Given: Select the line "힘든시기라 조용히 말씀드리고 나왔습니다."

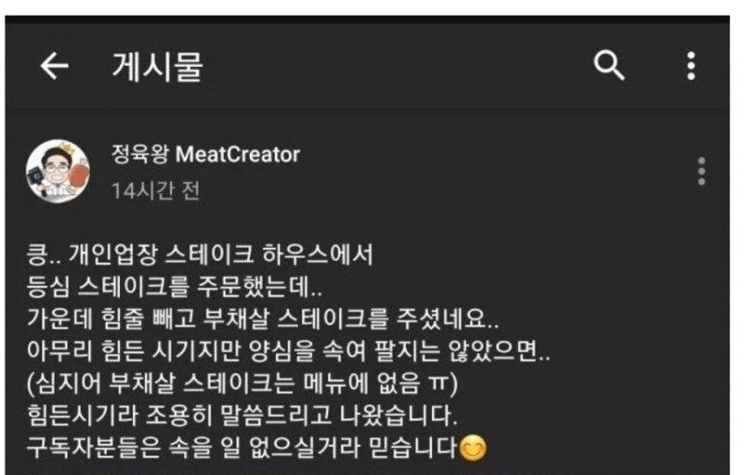Looking at the screenshot, I should point(242,416).
